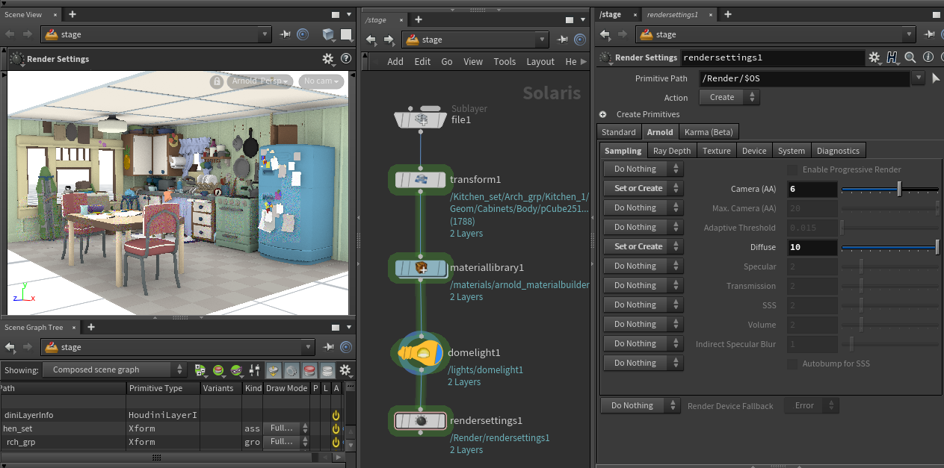Adjust the Camera (AA) slider

click(898, 189)
